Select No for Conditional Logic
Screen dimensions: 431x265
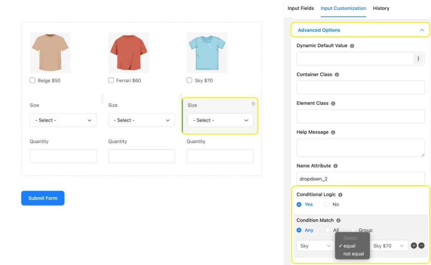tap(327, 204)
